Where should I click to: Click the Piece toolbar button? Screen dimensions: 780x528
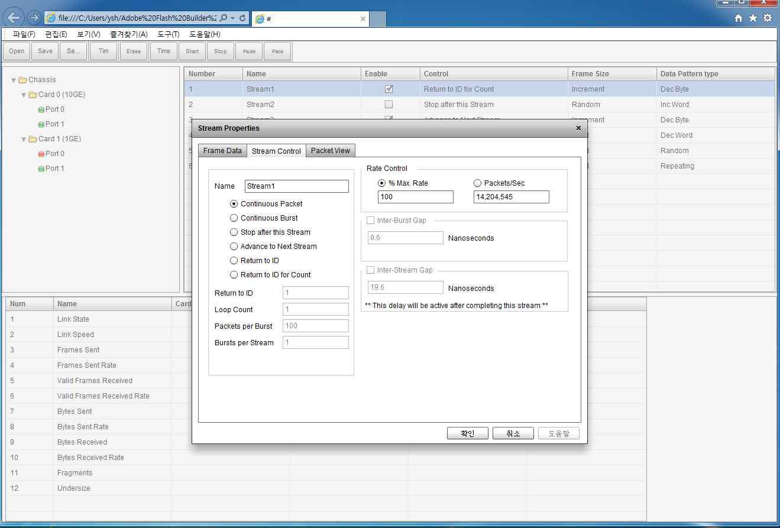(x=277, y=51)
